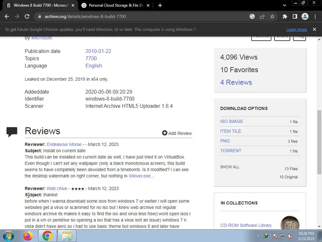Download the ITEM TILE option
This screenshot has height=242, width=322.
point(230,131)
